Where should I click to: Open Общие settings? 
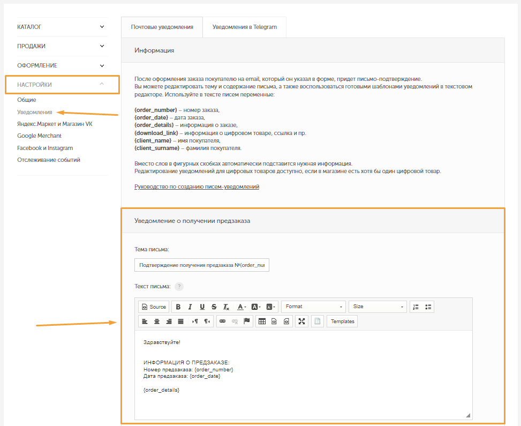[27, 100]
